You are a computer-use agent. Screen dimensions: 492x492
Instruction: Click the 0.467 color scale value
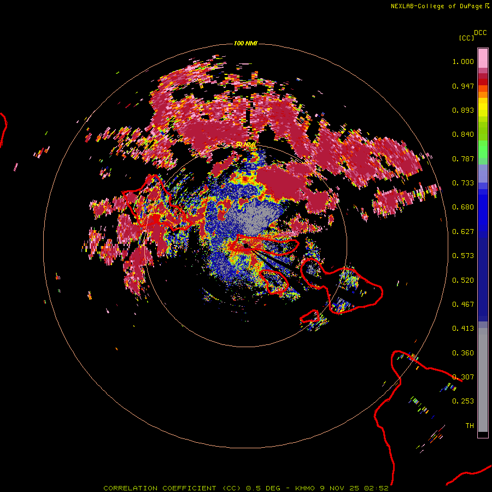click(463, 304)
